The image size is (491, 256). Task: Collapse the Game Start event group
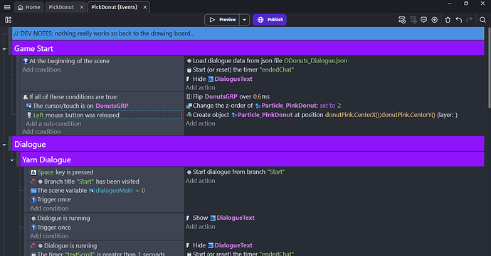pos(4,49)
